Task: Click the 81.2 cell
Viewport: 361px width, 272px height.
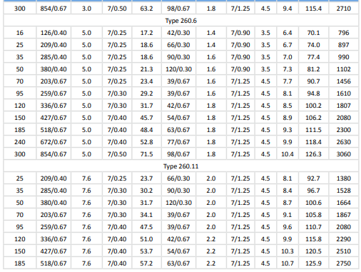Action: tap(313, 69)
